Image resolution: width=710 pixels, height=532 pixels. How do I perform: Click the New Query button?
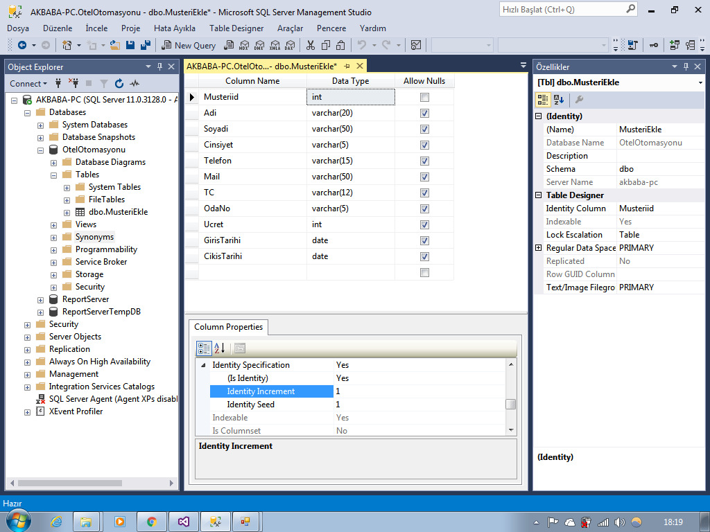(189, 45)
